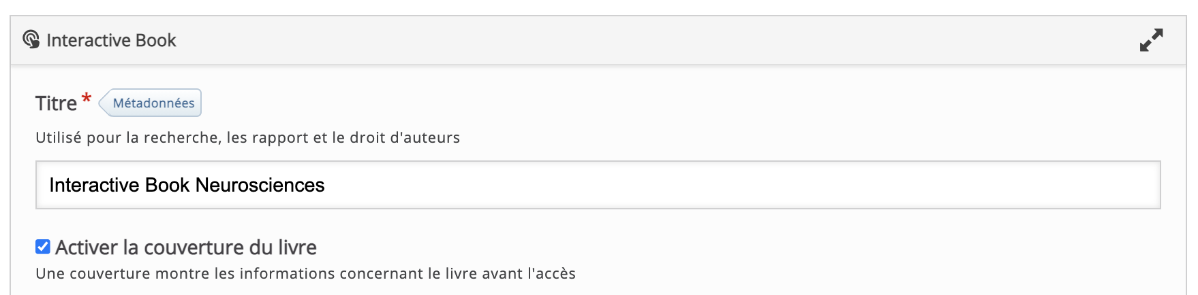This screenshot has width=1198, height=295.
Task: Click the words 'avant l'accès' in the cover description
Action: [x=529, y=274]
